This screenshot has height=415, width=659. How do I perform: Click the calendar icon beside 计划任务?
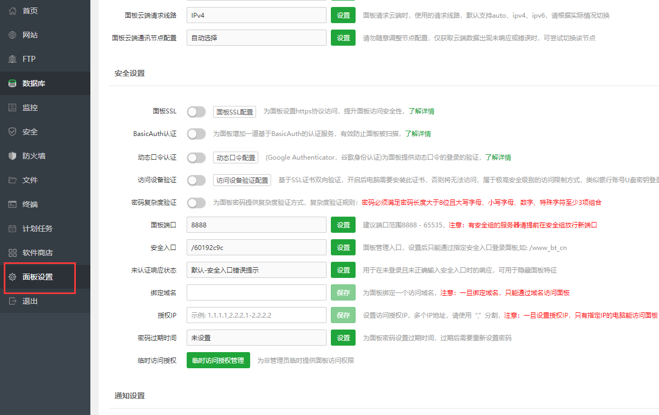click(12, 228)
